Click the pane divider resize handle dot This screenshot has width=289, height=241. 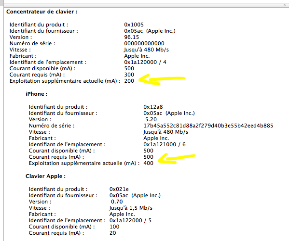coord(285,5)
